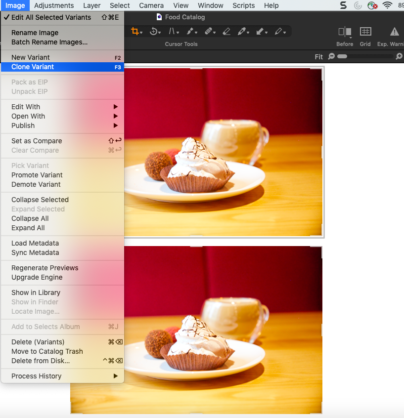The width and height of the screenshot is (404, 418).
Task: Expand the Edit With submenu
Action: point(62,107)
